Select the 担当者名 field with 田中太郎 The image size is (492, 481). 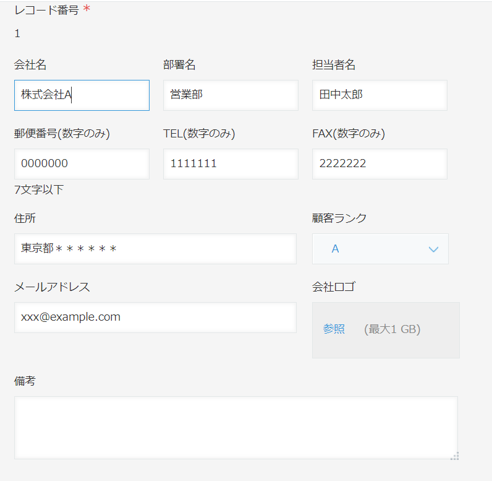[380, 95]
